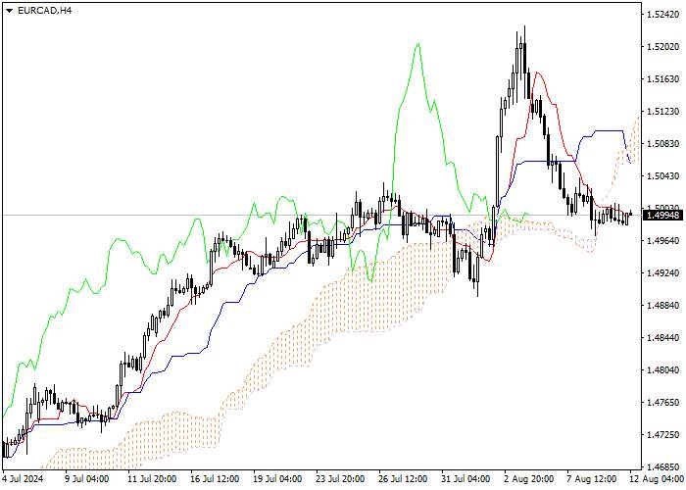Screen dimensions: 686x490
Task: Click price scale value 1.51630
Action: click(662, 78)
